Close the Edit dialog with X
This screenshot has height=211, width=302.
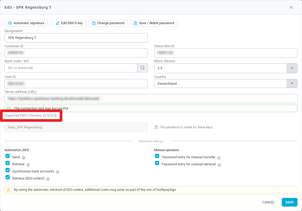[291, 7]
